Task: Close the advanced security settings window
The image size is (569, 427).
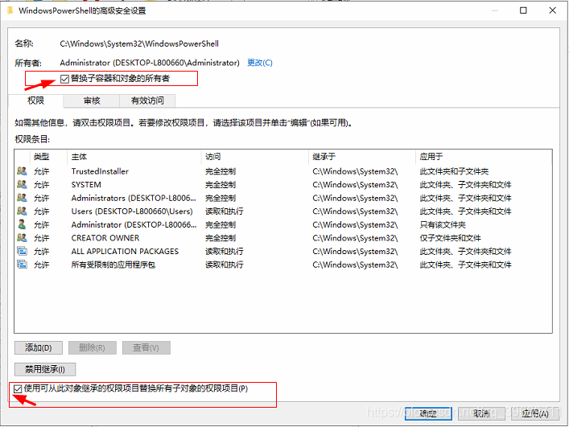Action: click(553, 10)
